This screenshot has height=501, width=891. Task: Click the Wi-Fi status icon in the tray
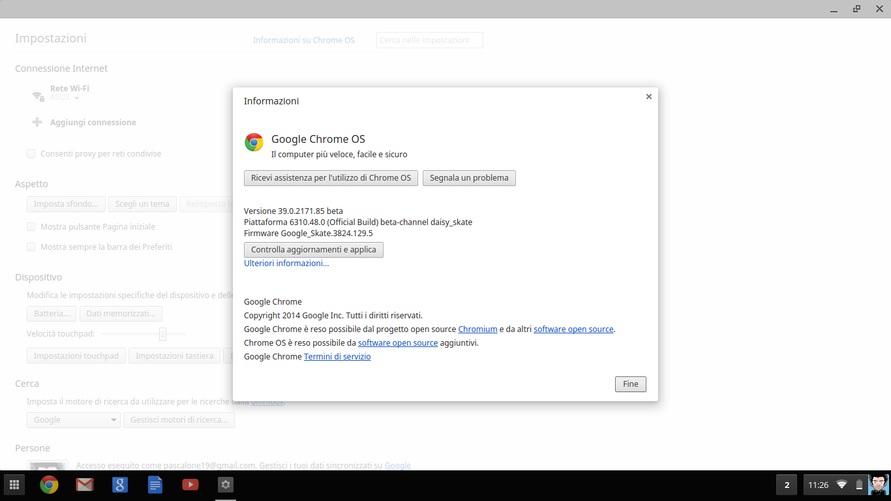842,485
